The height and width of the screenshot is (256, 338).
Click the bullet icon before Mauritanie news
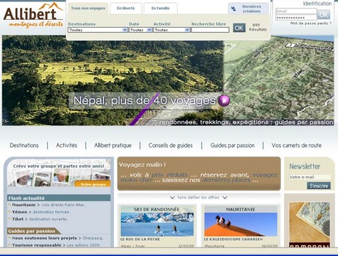pos(9,205)
